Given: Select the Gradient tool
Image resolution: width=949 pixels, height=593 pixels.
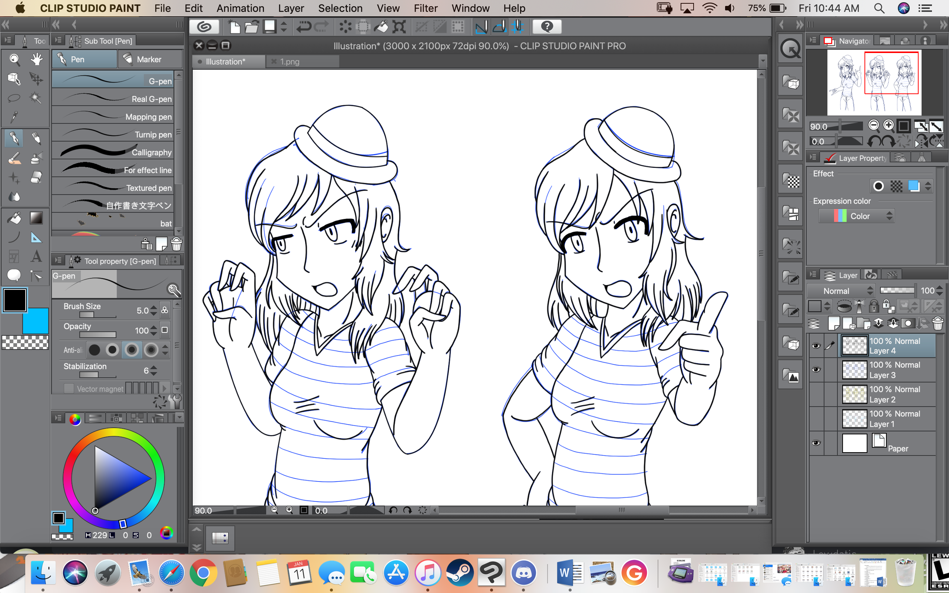Looking at the screenshot, I should 36,218.
